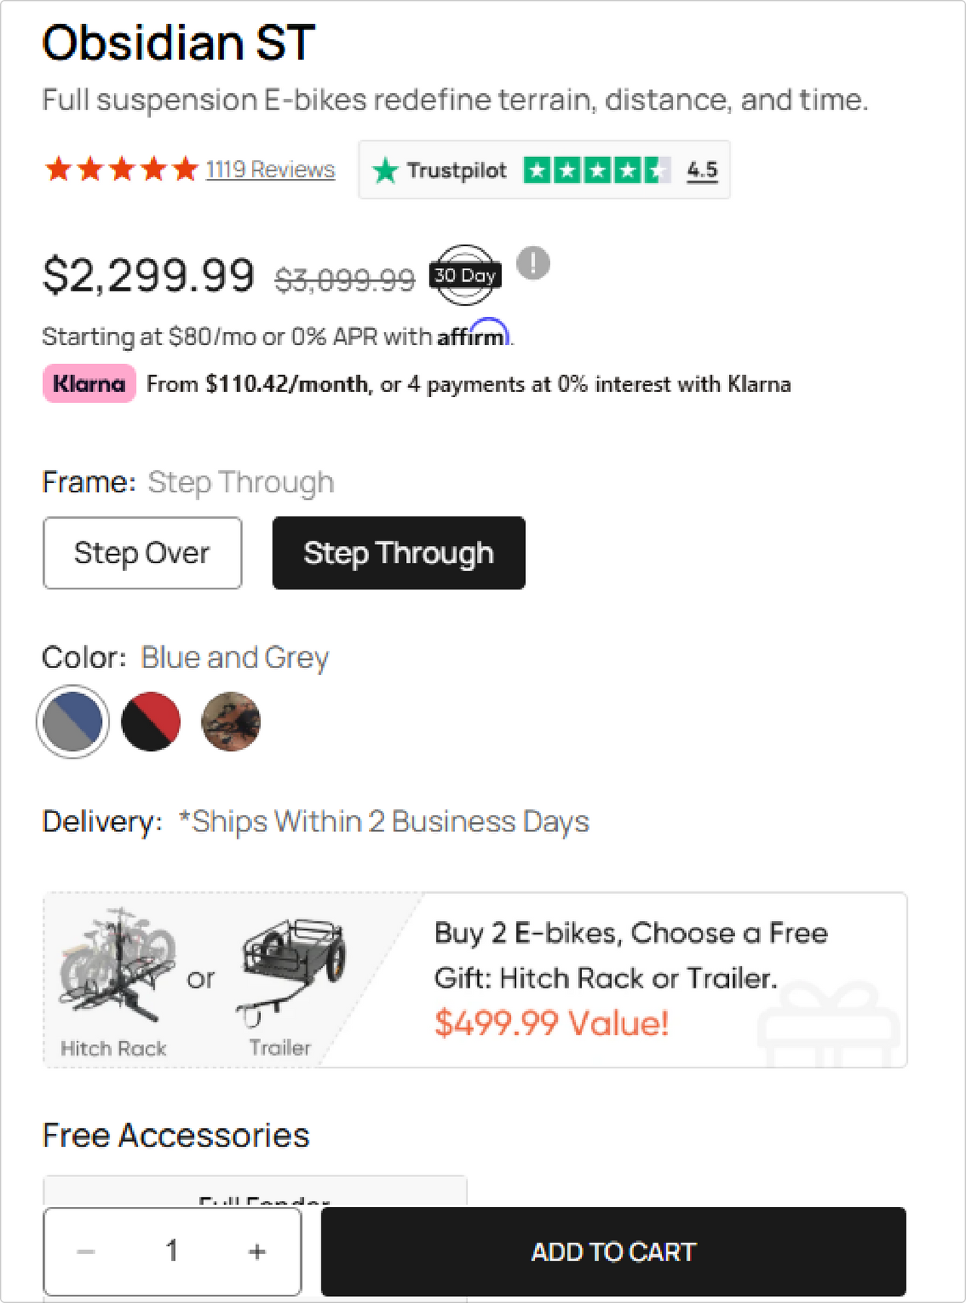Choose the Blue and Grey color swatch
Viewport: 966px width, 1303px height.
pyautogui.click(x=72, y=722)
